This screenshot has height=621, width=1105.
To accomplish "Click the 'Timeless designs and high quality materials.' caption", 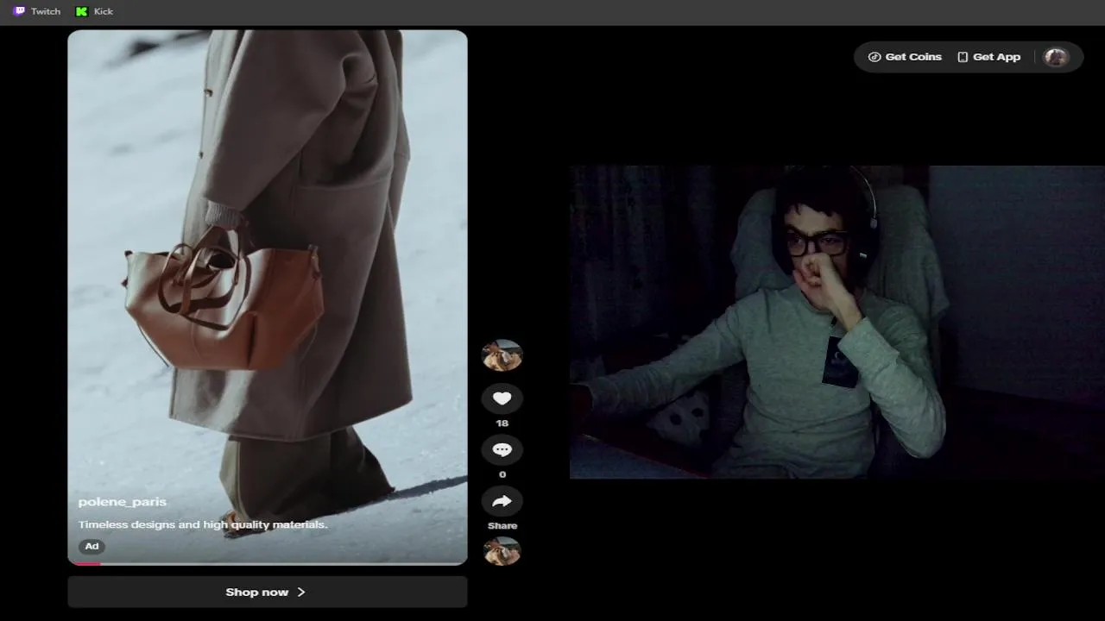I will pyautogui.click(x=203, y=524).
